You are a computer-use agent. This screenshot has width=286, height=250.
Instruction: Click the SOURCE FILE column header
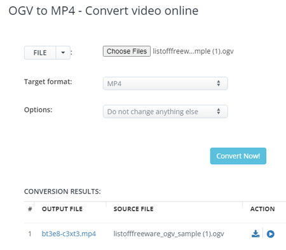click(133, 209)
